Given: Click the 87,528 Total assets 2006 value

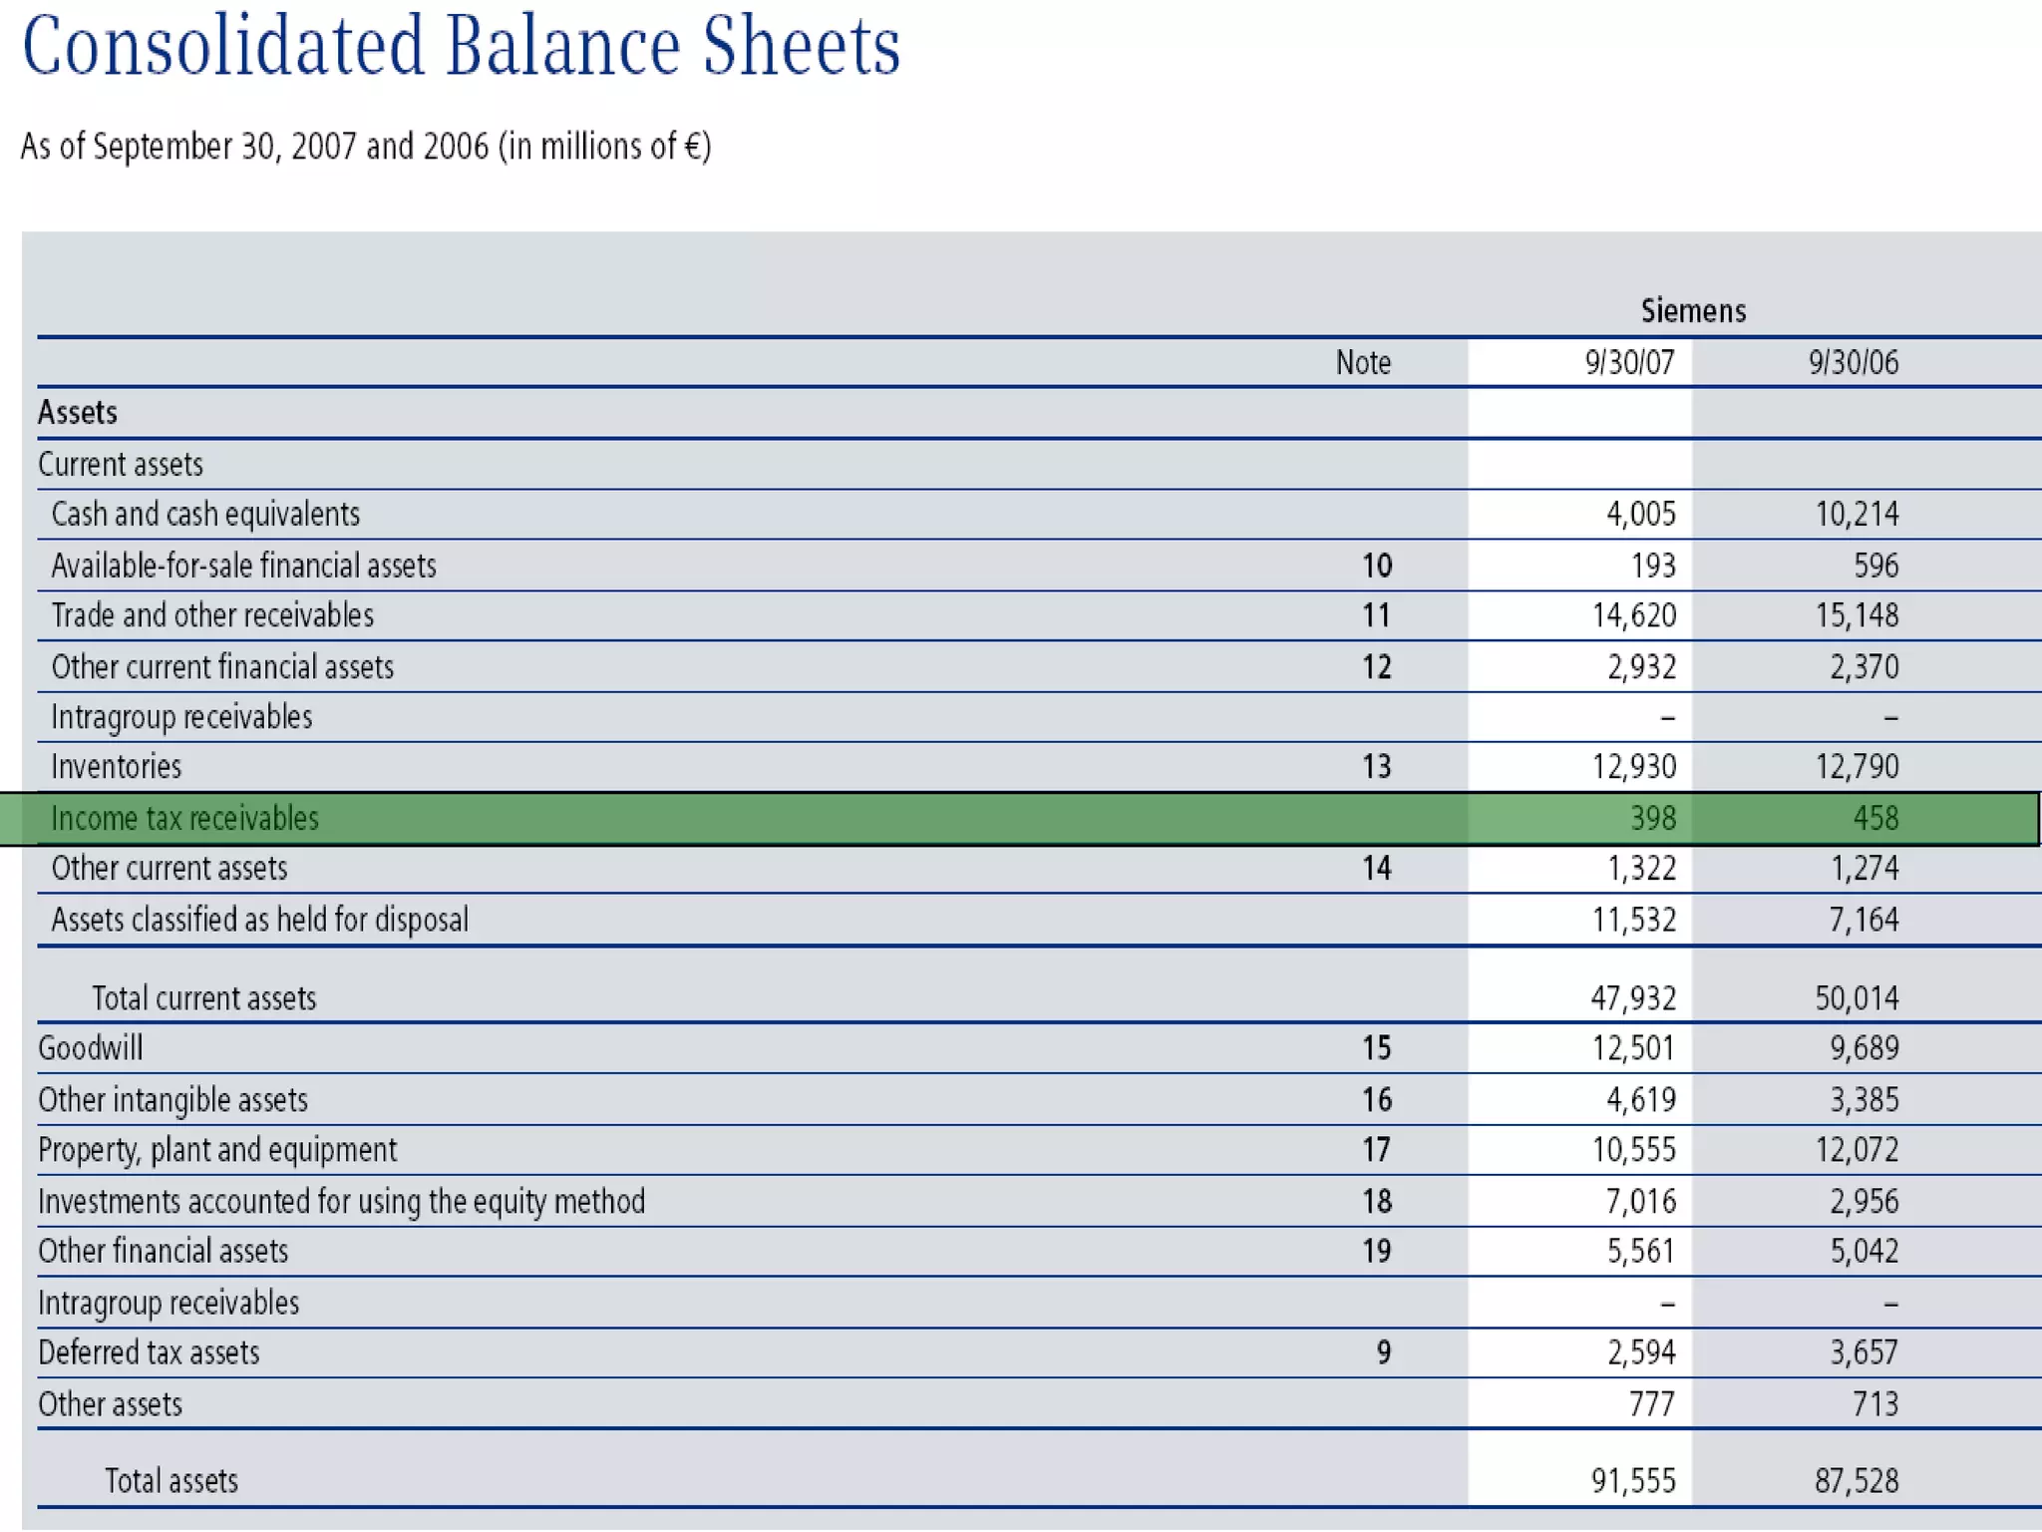Looking at the screenshot, I should click(1856, 1481).
